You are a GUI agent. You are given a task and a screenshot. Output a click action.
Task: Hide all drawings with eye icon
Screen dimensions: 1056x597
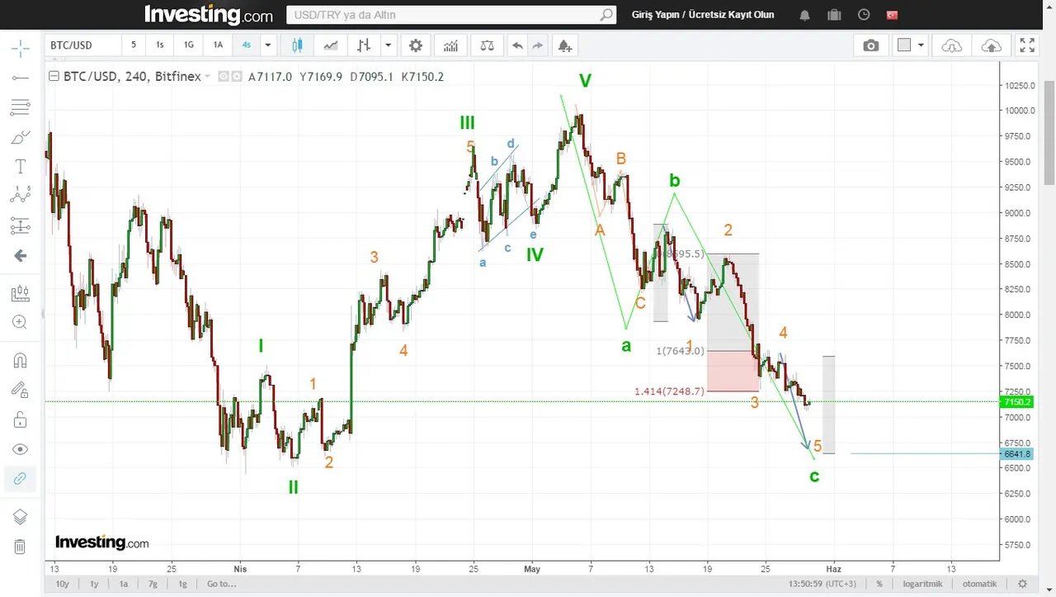click(20, 449)
